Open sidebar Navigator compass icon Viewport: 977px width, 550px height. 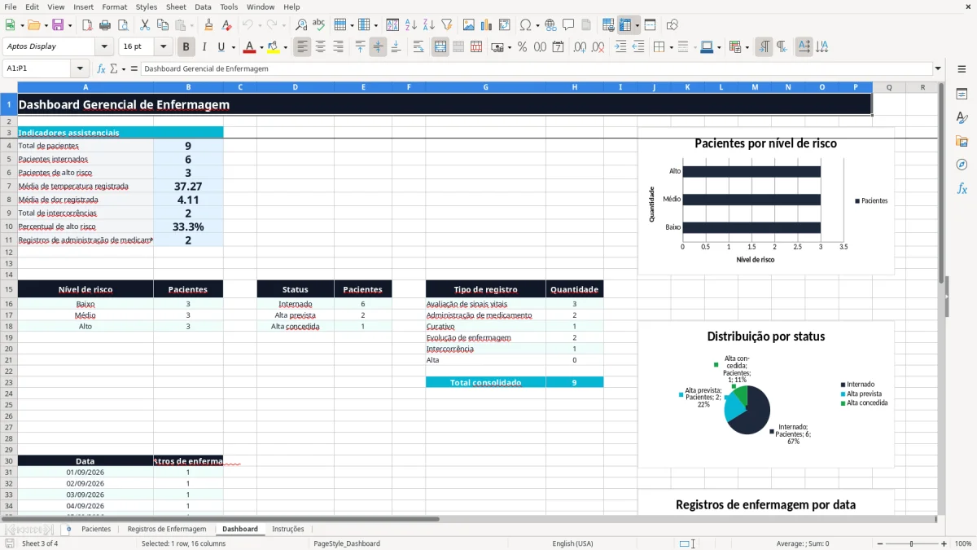point(962,165)
